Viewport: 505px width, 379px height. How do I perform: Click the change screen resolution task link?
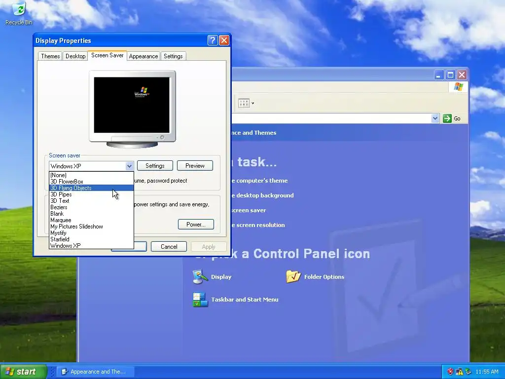coord(258,225)
